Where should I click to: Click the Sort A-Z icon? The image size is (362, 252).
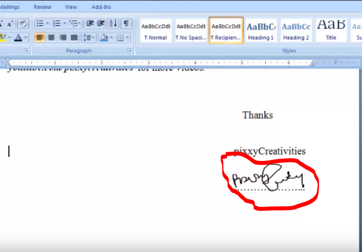point(113,23)
